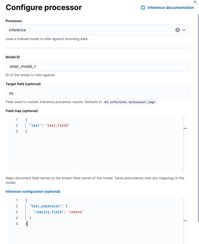Open the Processor selection combo box

(84, 30)
